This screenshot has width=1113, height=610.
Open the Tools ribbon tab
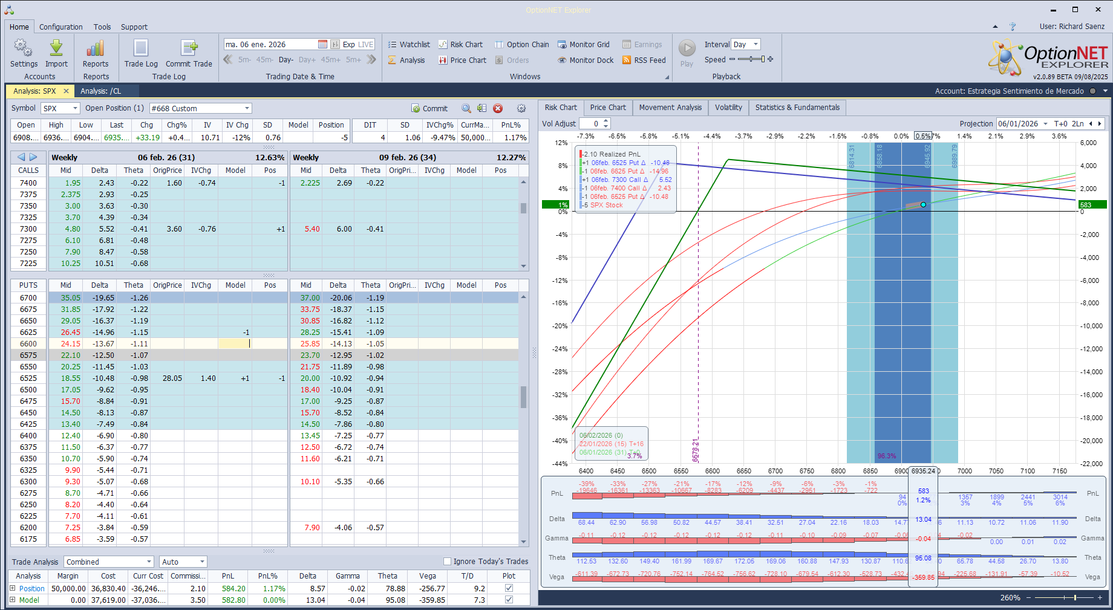(102, 27)
